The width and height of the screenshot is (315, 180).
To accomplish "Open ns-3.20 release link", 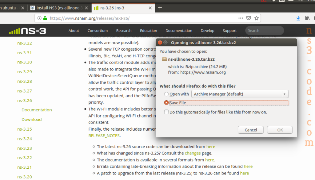I will tap(25, 177).
